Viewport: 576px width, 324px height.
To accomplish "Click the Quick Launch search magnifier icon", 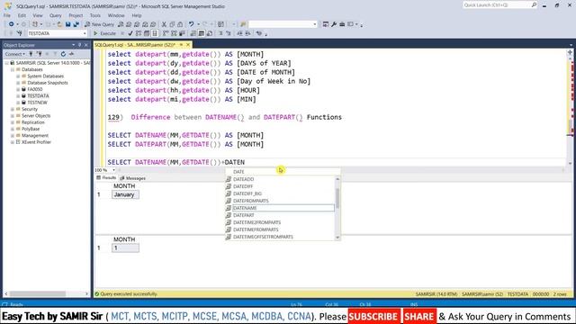I will (534, 4).
